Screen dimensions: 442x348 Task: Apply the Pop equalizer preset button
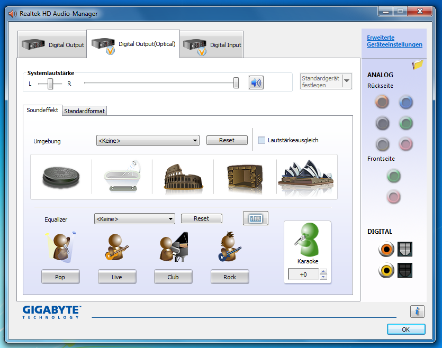tap(60, 277)
